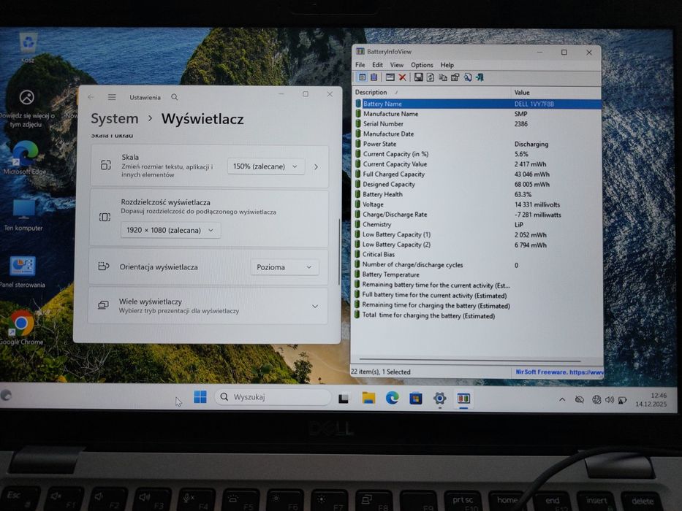Select the Power State row
Screen dimensions: 682x511
[477, 144]
